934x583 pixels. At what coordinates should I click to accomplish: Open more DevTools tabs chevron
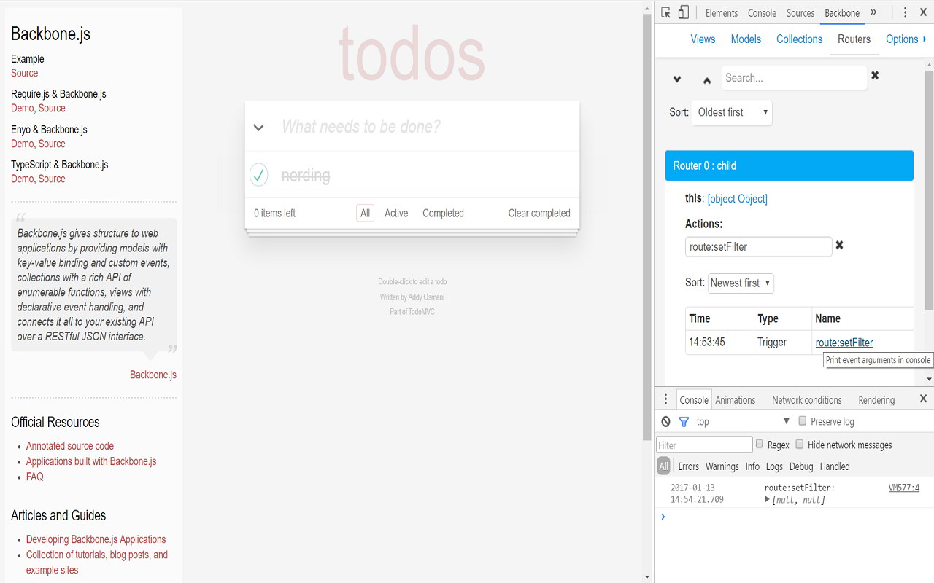pos(873,12)
